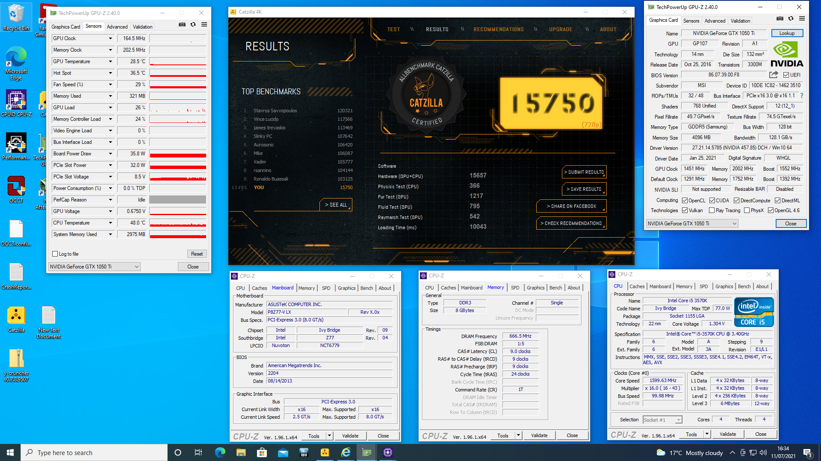Click SUBMIT RESULTS in Catzilla

coord(584,172)
